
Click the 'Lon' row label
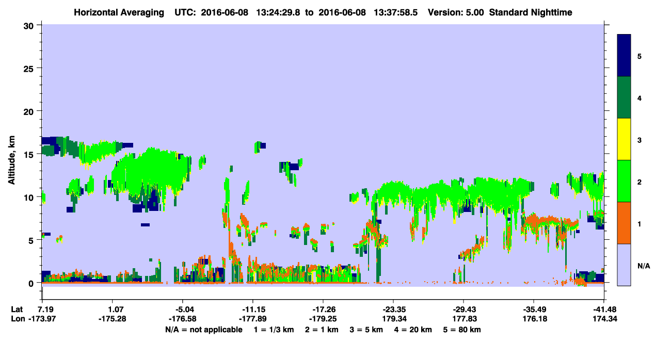tap(17, 319)
